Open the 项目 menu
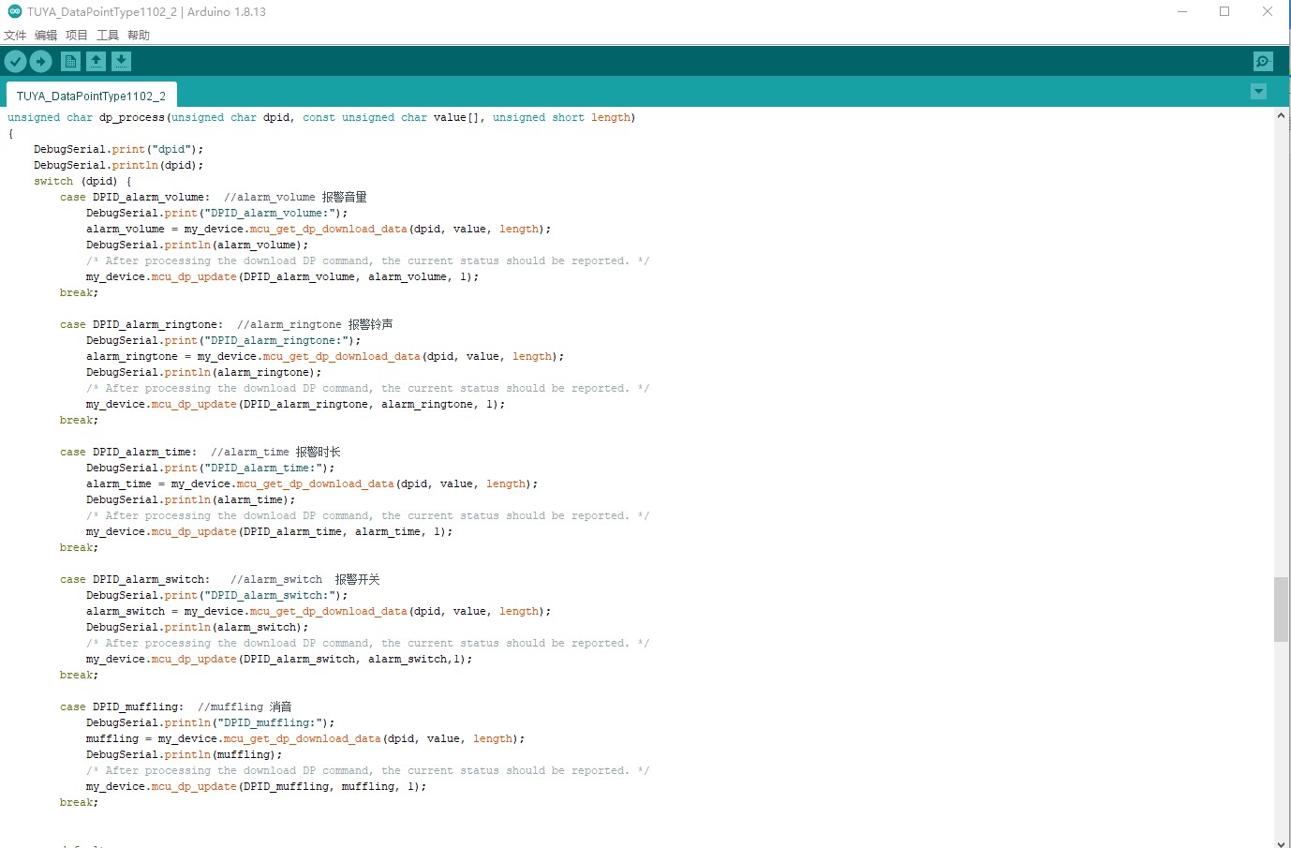This screenshot has width=1291, height=848. click(77, 35)
